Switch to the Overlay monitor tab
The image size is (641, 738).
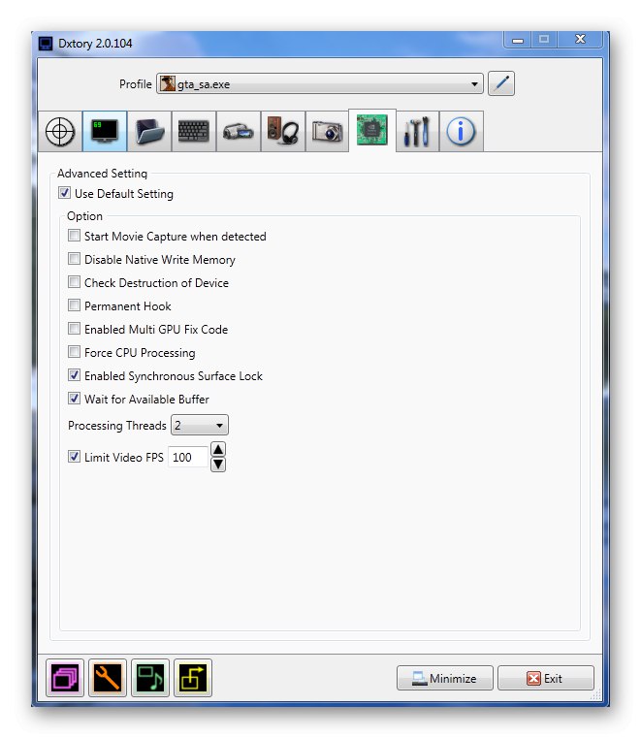(x=105, y=131)
